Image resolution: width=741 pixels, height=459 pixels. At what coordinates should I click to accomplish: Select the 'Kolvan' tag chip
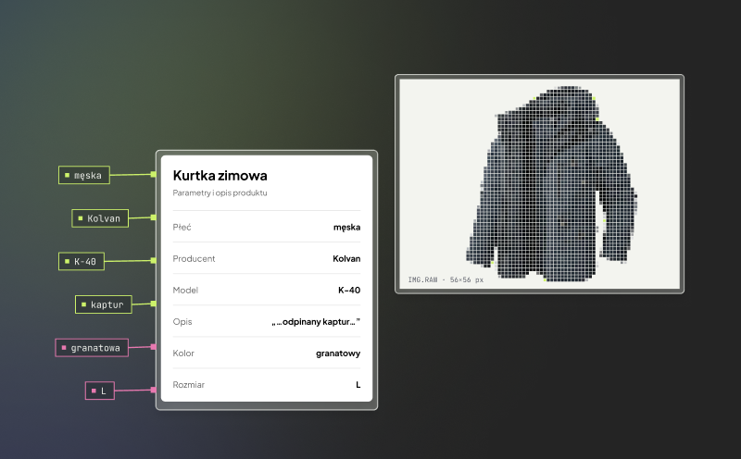(x=100, y=218)
